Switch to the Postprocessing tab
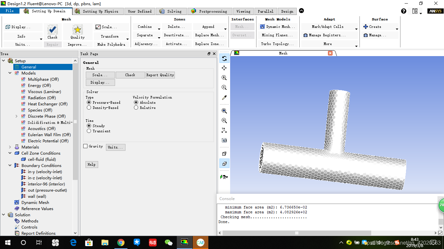The width and height of the screenshot is (444, 249). (209, 11)
